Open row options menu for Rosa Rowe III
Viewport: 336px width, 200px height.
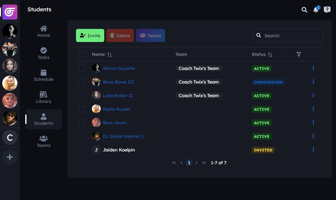[313, 82]
